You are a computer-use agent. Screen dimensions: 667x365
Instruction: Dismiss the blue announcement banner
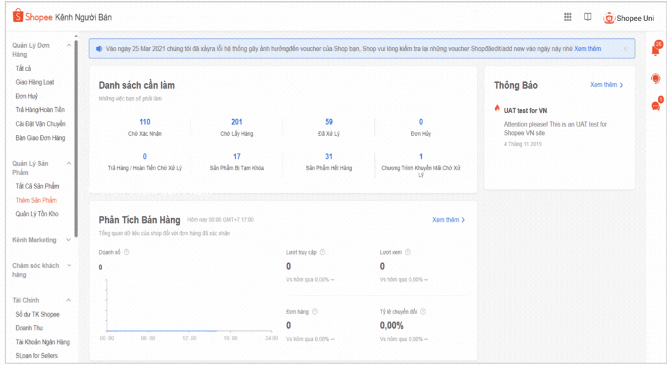click(626, 49)
